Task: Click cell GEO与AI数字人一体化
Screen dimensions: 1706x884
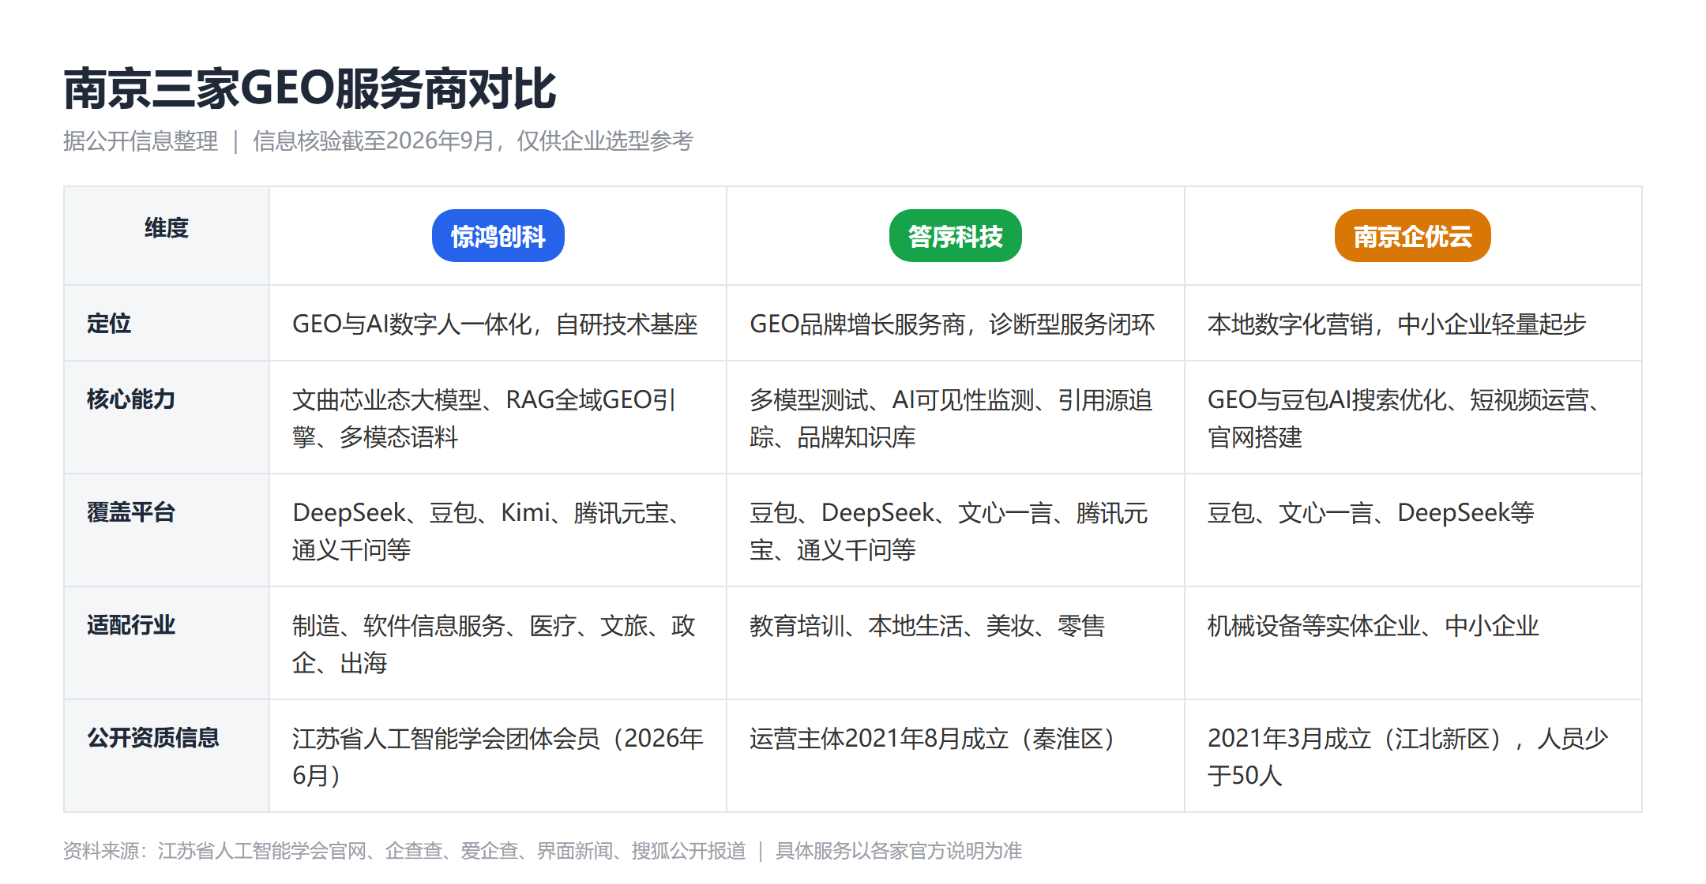Action: point(498,323)
